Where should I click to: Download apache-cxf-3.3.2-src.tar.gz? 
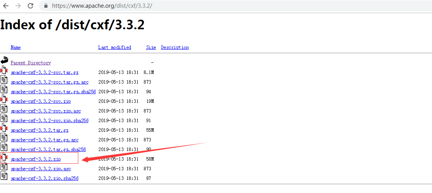pyautogui.click(x=45, y=72)
